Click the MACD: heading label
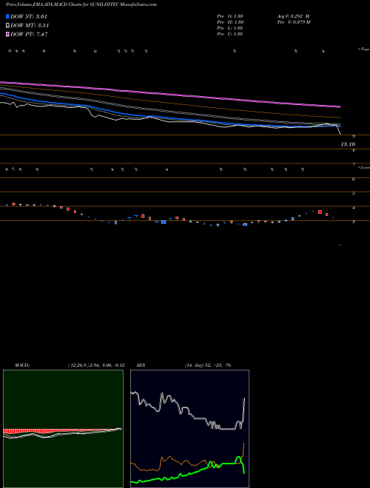370x488 pixels. pyautogui.click(x=22, y=365)
